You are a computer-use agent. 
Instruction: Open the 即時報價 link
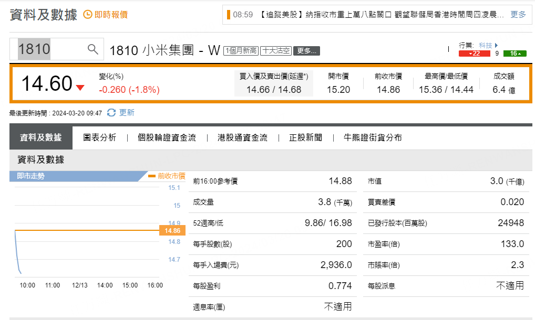(111, 15)
